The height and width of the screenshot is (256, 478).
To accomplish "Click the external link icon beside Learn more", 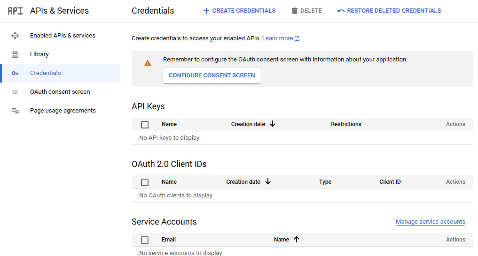I will 297,38.
